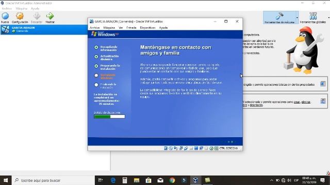The width and height of the screenshot is (330, 185).
Task: Click the video capture status icon
Action: [201, 149]
